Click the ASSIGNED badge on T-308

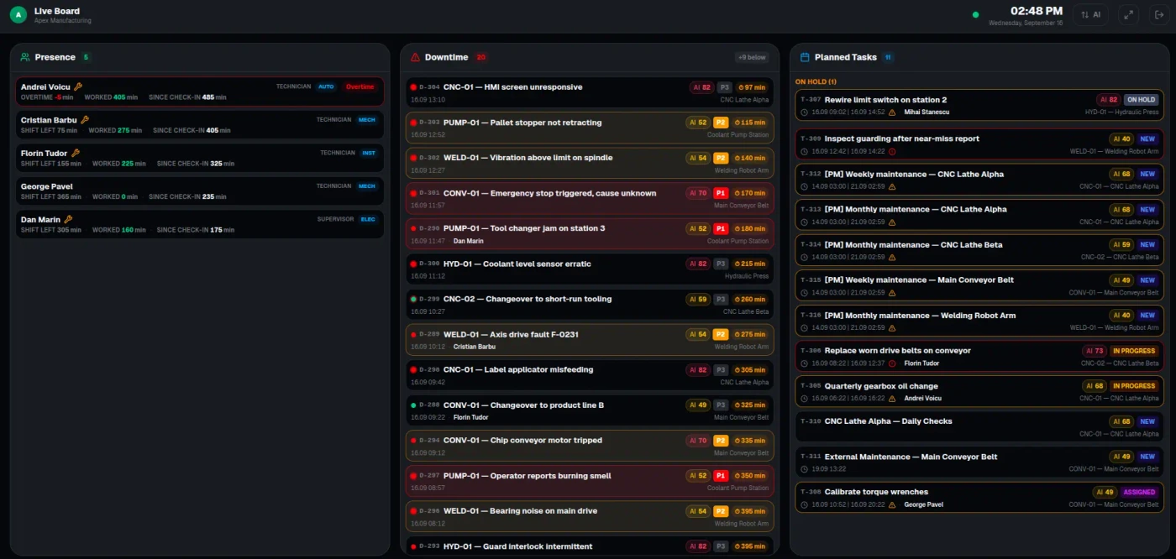[1139, 492]
